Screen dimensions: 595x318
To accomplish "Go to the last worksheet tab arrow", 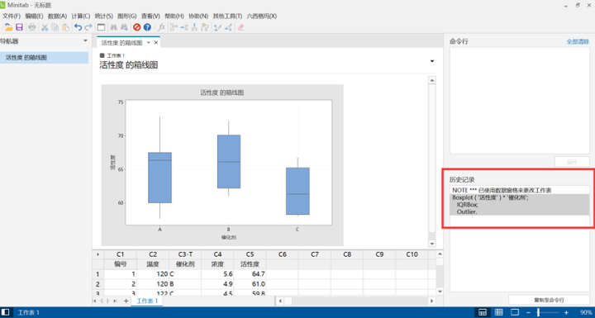I will (x=115, y=301).
